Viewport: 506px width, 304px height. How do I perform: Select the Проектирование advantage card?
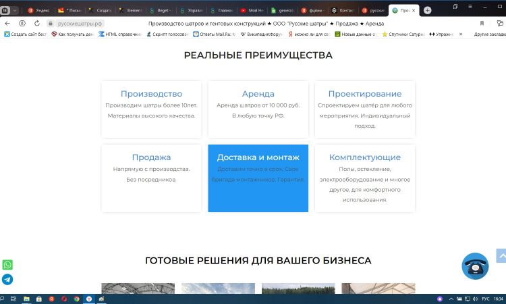coord(364,109)
